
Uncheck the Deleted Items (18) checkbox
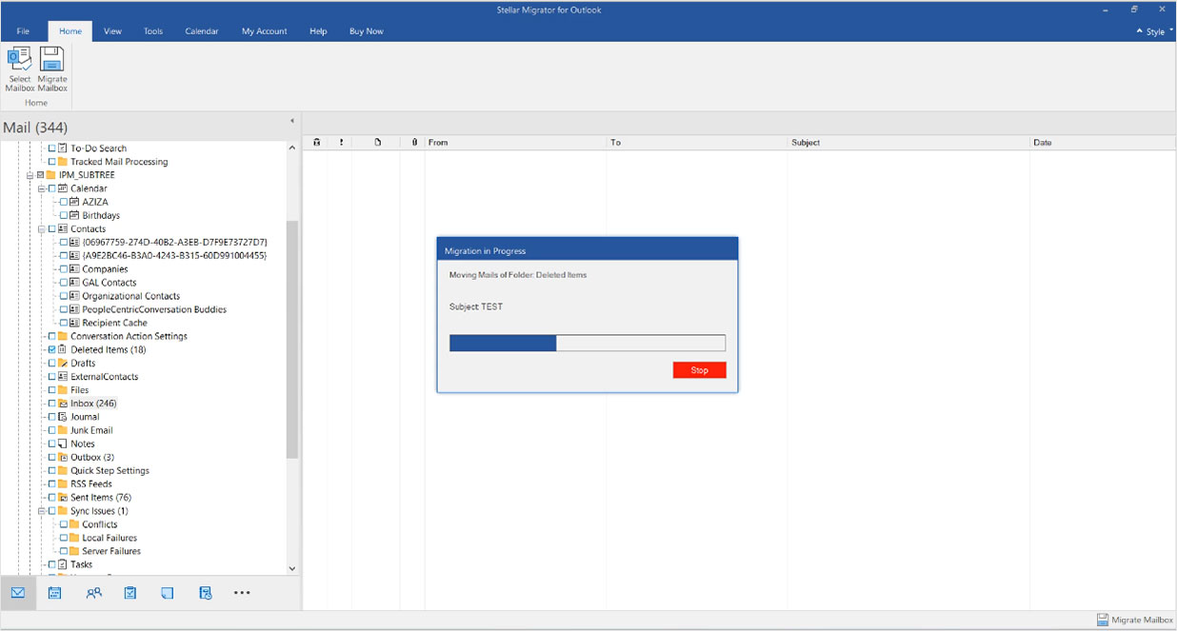(51, 350)
